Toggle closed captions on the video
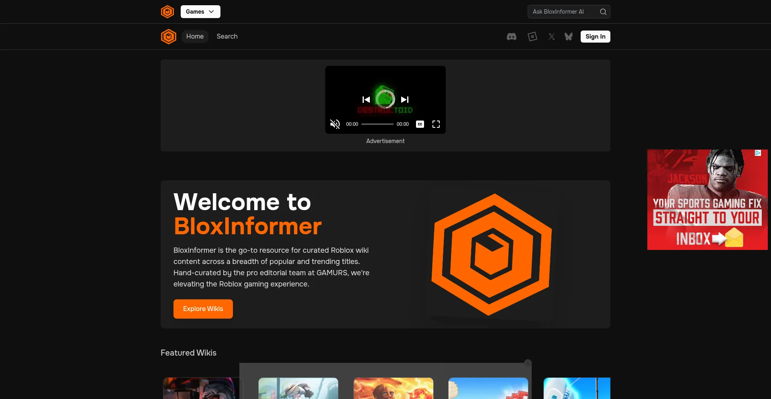Image resolution: width=771 pixels, height=399 pixels. 420,124
